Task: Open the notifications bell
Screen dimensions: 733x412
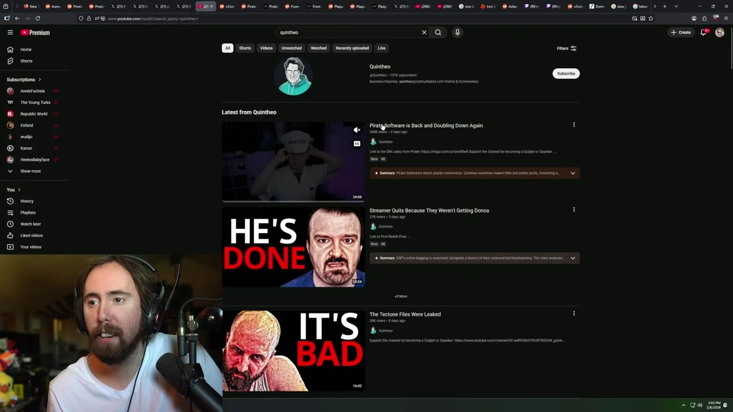Action: point(704,33)
